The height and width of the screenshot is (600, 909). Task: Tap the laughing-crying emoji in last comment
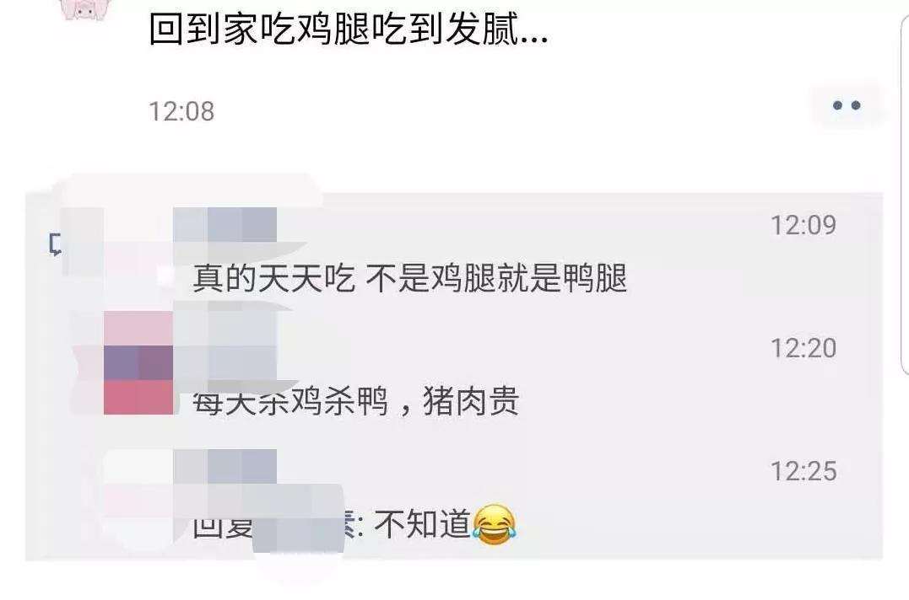(495, 524)
